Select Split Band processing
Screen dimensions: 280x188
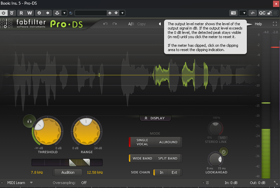[168, 158]
